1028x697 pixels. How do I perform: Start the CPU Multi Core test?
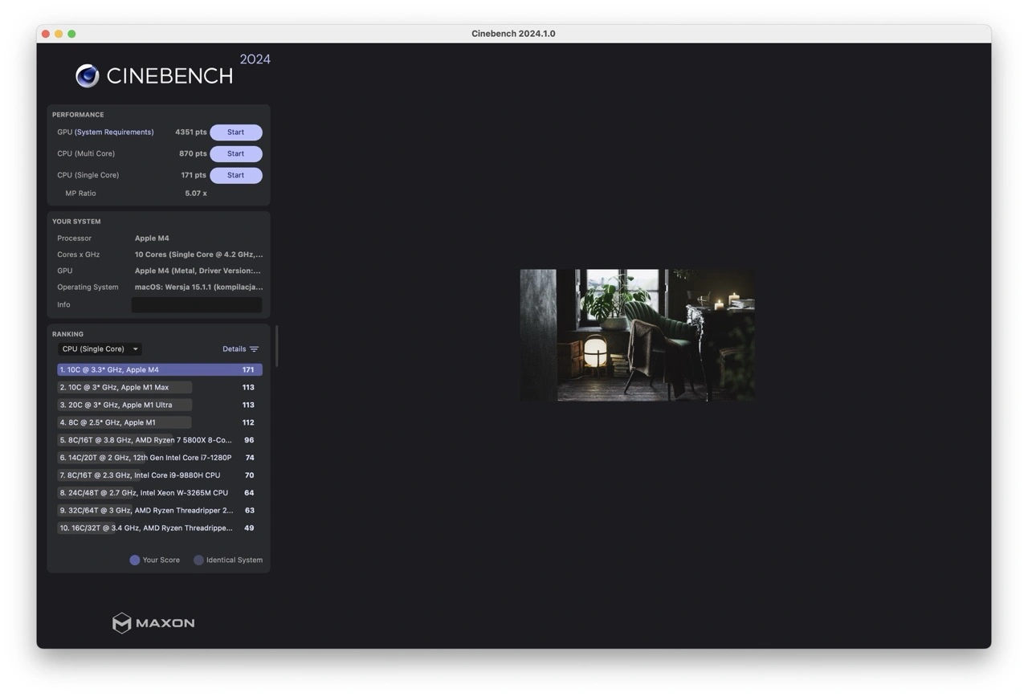click(235, 153)
